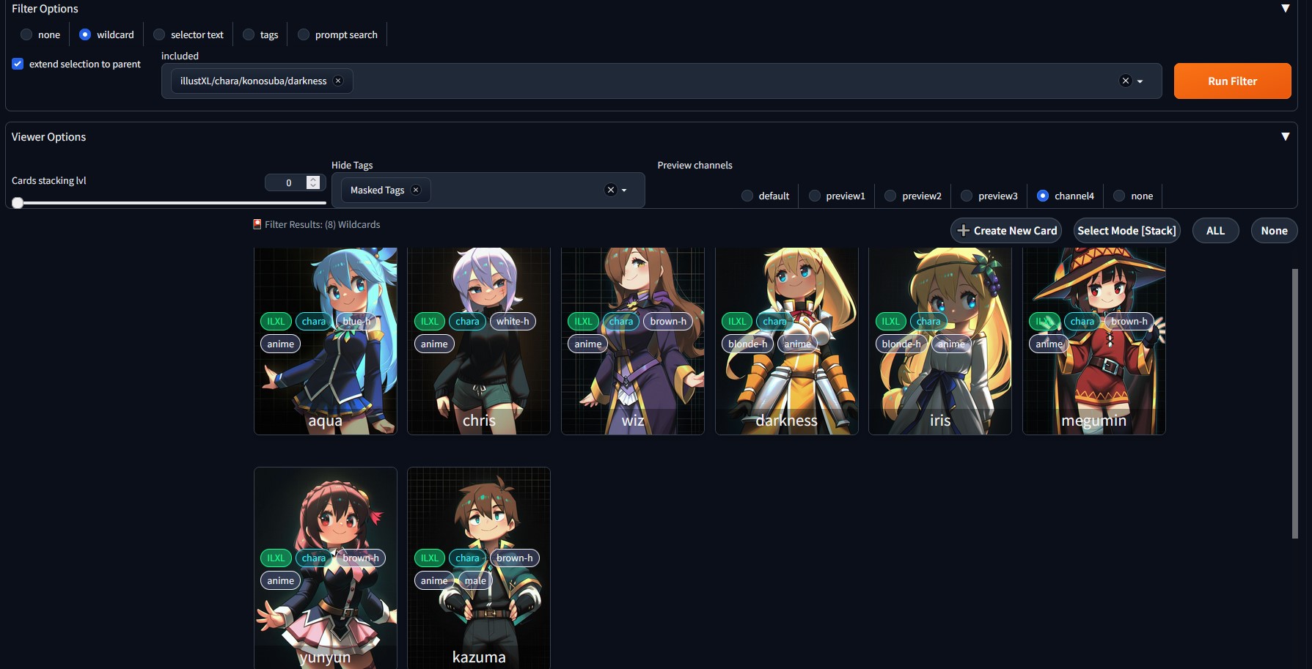Click the brown-h tag on wiz card
This screenshot has width=1312, height=669.
pos(668,321)
